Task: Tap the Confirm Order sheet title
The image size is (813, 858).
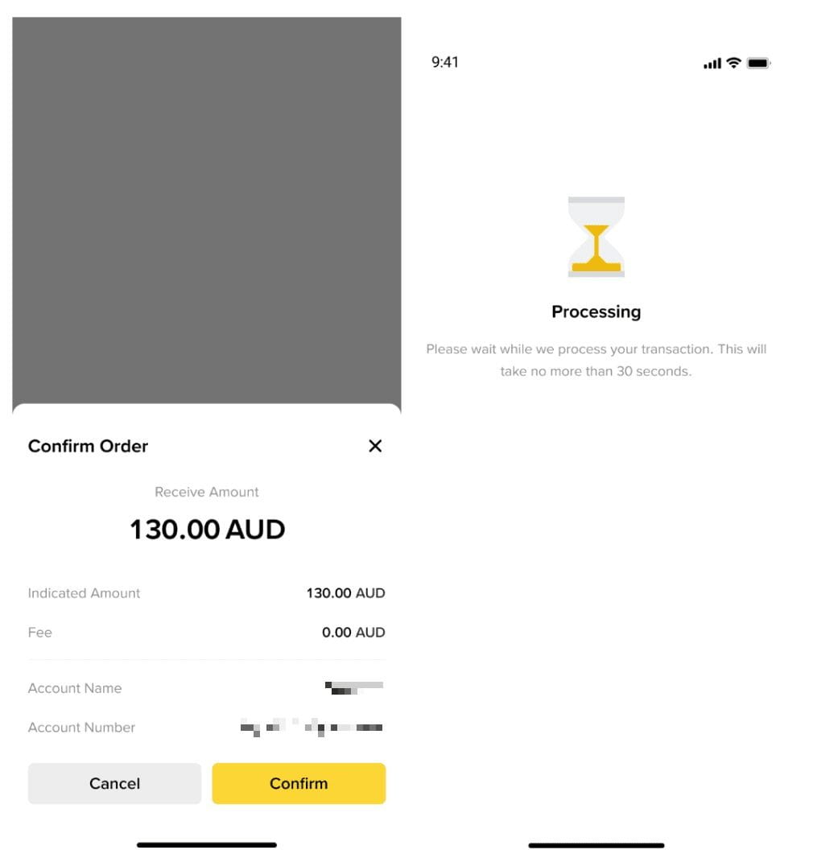Action: click(x=88, y=446)
